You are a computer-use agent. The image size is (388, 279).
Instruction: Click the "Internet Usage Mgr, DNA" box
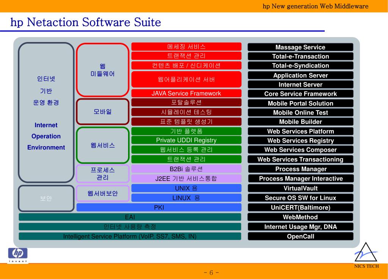(x=300, y=227)
